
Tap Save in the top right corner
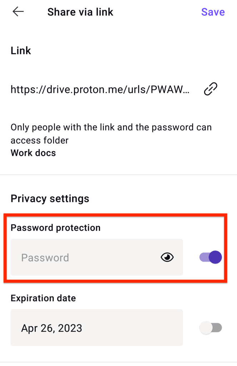[x=213, y=12]
